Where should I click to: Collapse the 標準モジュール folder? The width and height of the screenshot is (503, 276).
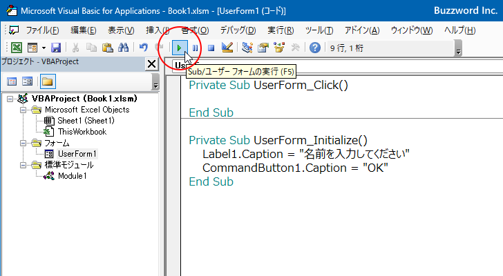point(23,165)
